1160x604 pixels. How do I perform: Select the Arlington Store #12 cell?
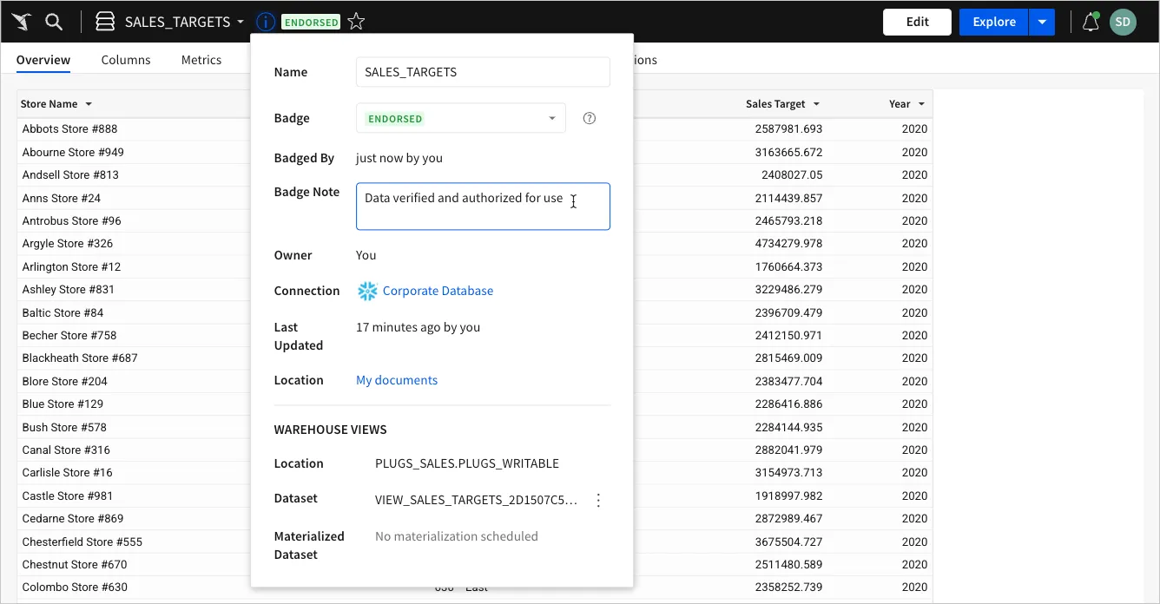pos(71,266)
